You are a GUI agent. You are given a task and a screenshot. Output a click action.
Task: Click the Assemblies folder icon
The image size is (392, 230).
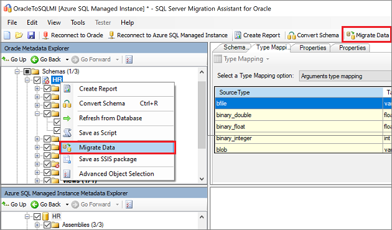click(55, 225)
